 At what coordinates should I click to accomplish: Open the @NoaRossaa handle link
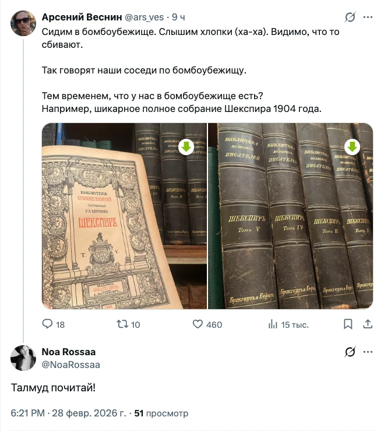tap(71, 365)
